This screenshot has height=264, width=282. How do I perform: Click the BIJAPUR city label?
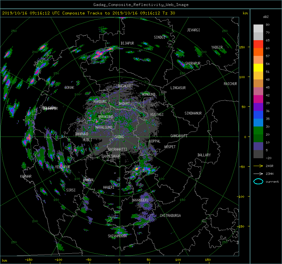tap(127, 43)
